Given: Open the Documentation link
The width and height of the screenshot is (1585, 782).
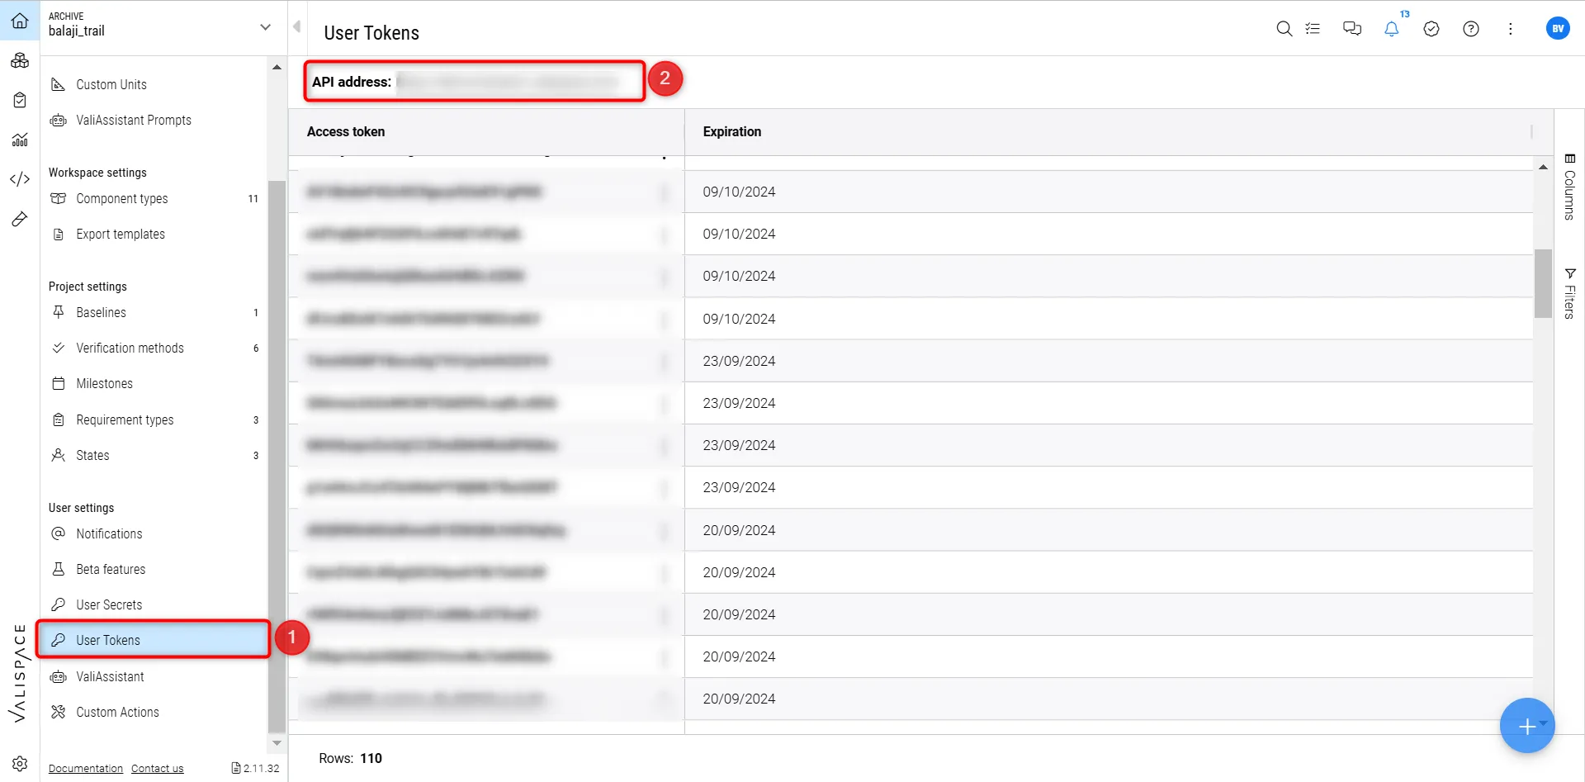Looking at the screenshot, I should click(x=86, y=769).
